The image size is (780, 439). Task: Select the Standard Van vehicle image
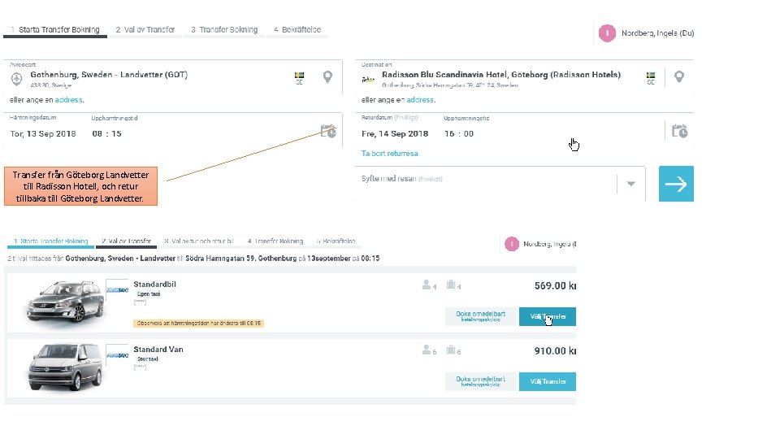(x=63, y=370)
